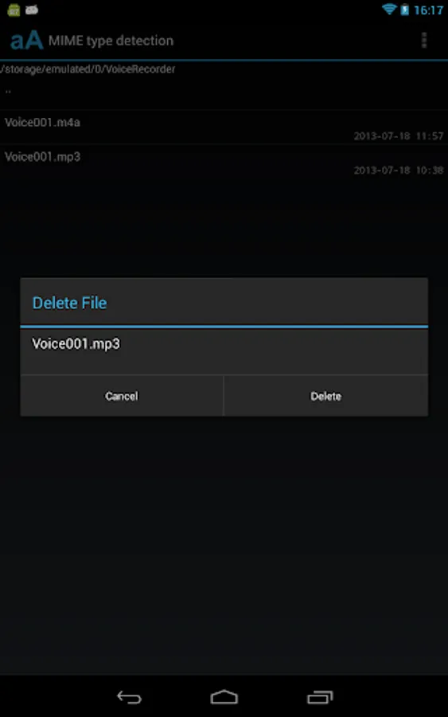Tap the /storage/emulated/0/VoiceRecorder path
The image size is (448, 717).
(x=88, y=69)
